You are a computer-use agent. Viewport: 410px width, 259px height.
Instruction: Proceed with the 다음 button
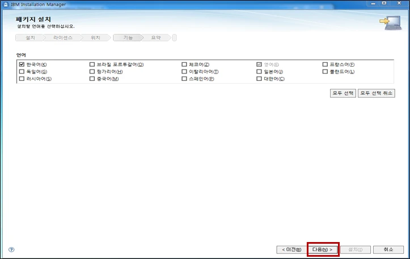323,249
